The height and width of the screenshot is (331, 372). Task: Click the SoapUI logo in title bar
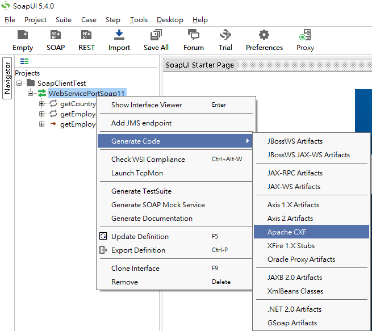[x=6, y=6]
